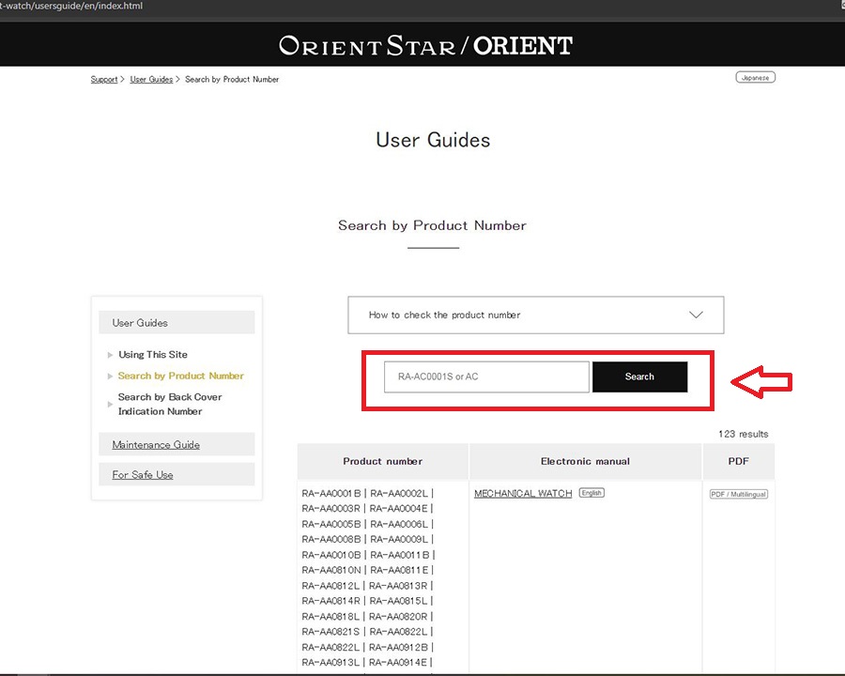Select product number RA-AA0010B
The width and height of the screenshot is (845, 676).
tap(331, 555)
